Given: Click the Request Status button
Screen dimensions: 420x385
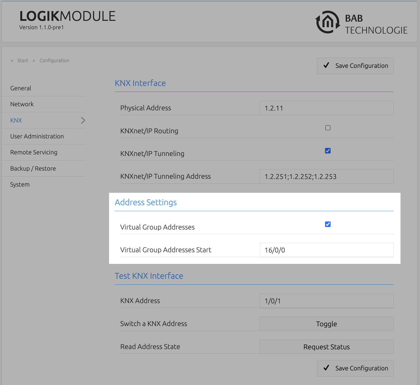Looking at the screenshot, I should (x=326, y=347).
